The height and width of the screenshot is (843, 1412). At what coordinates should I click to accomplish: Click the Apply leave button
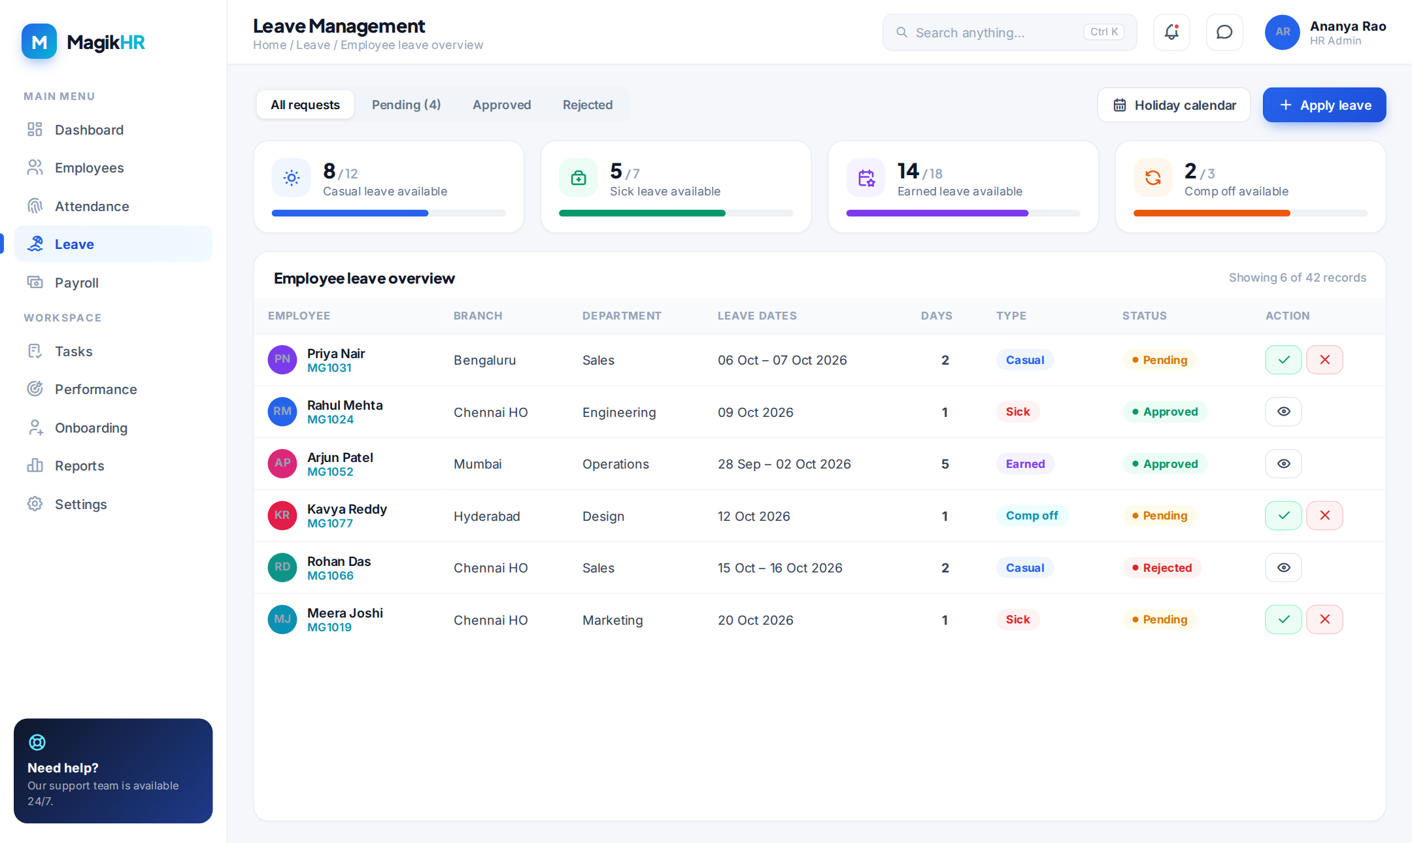tap(1324, 105)
